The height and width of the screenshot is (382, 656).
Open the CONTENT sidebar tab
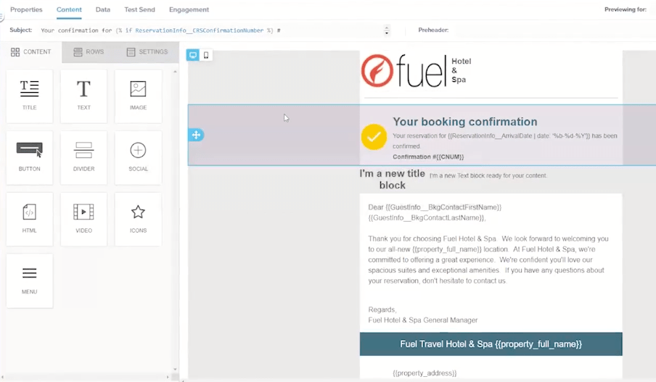(x=31, y=51)
